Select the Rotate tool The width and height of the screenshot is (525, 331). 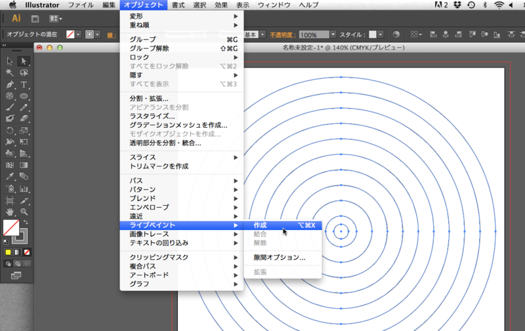tap(10, 130)
